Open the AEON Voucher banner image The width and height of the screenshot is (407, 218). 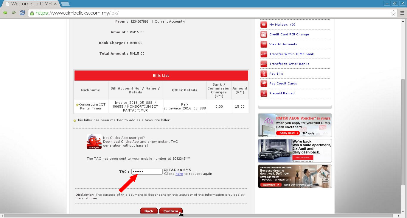295,125
